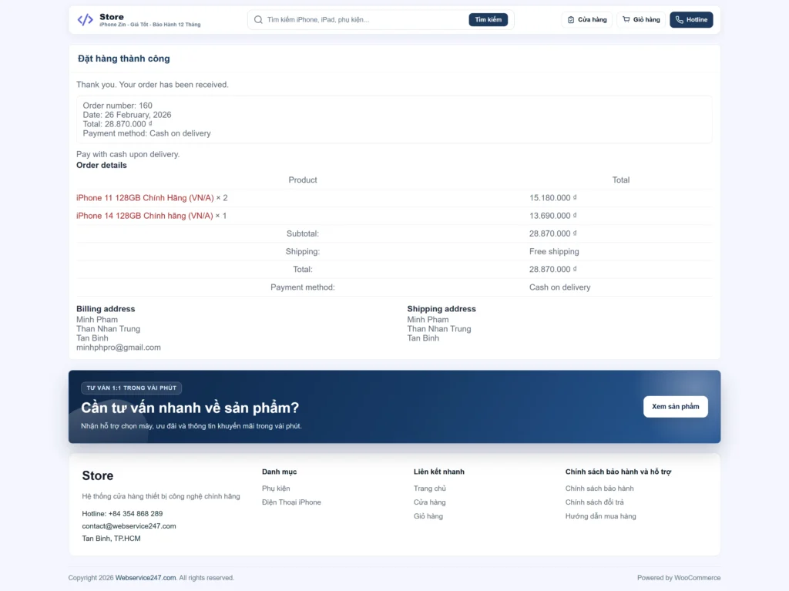View Chính sách bảo hành policy

pos(599,489)
